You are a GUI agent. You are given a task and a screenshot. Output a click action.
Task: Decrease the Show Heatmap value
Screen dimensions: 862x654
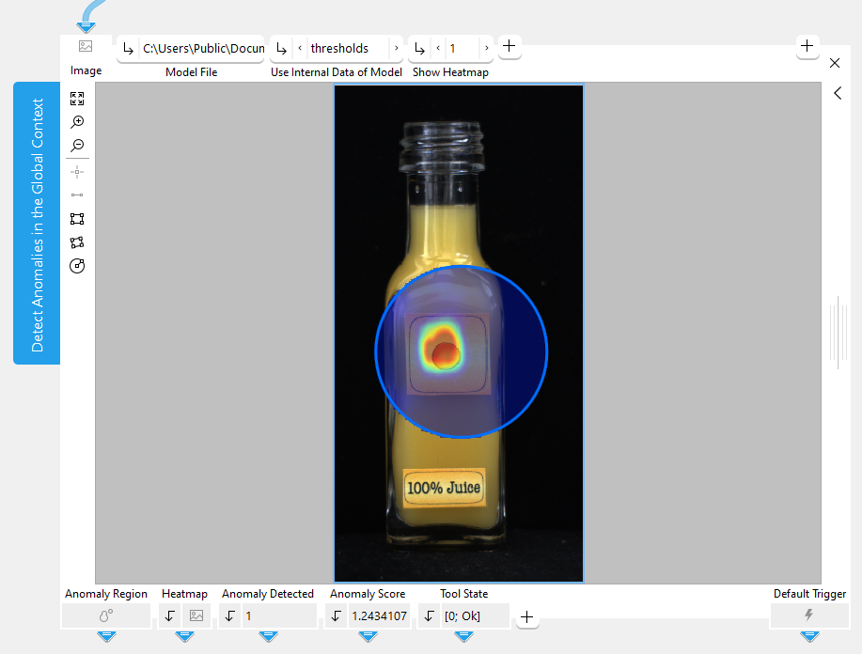coord(437,48)
